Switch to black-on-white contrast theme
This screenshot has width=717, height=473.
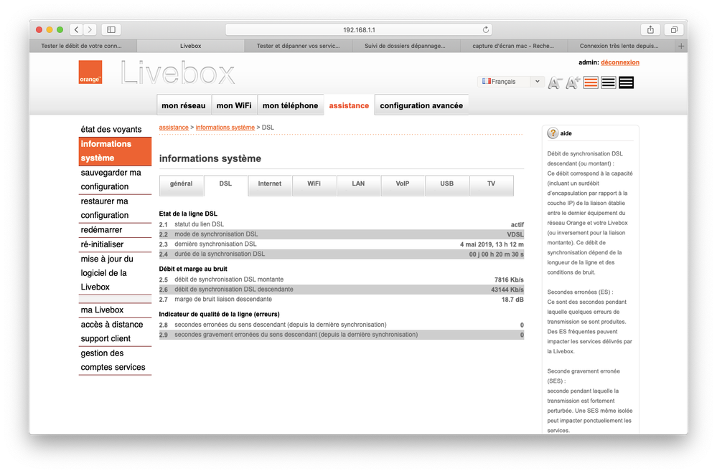coord(608,82)
